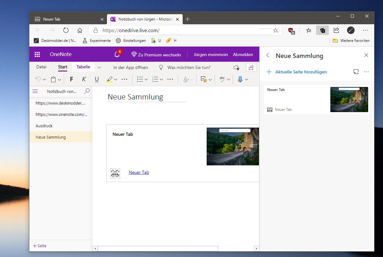Open the Neuer Tab hyperlink in note
The width and height of the screenshot is (383, 257).
pos(139,172)
